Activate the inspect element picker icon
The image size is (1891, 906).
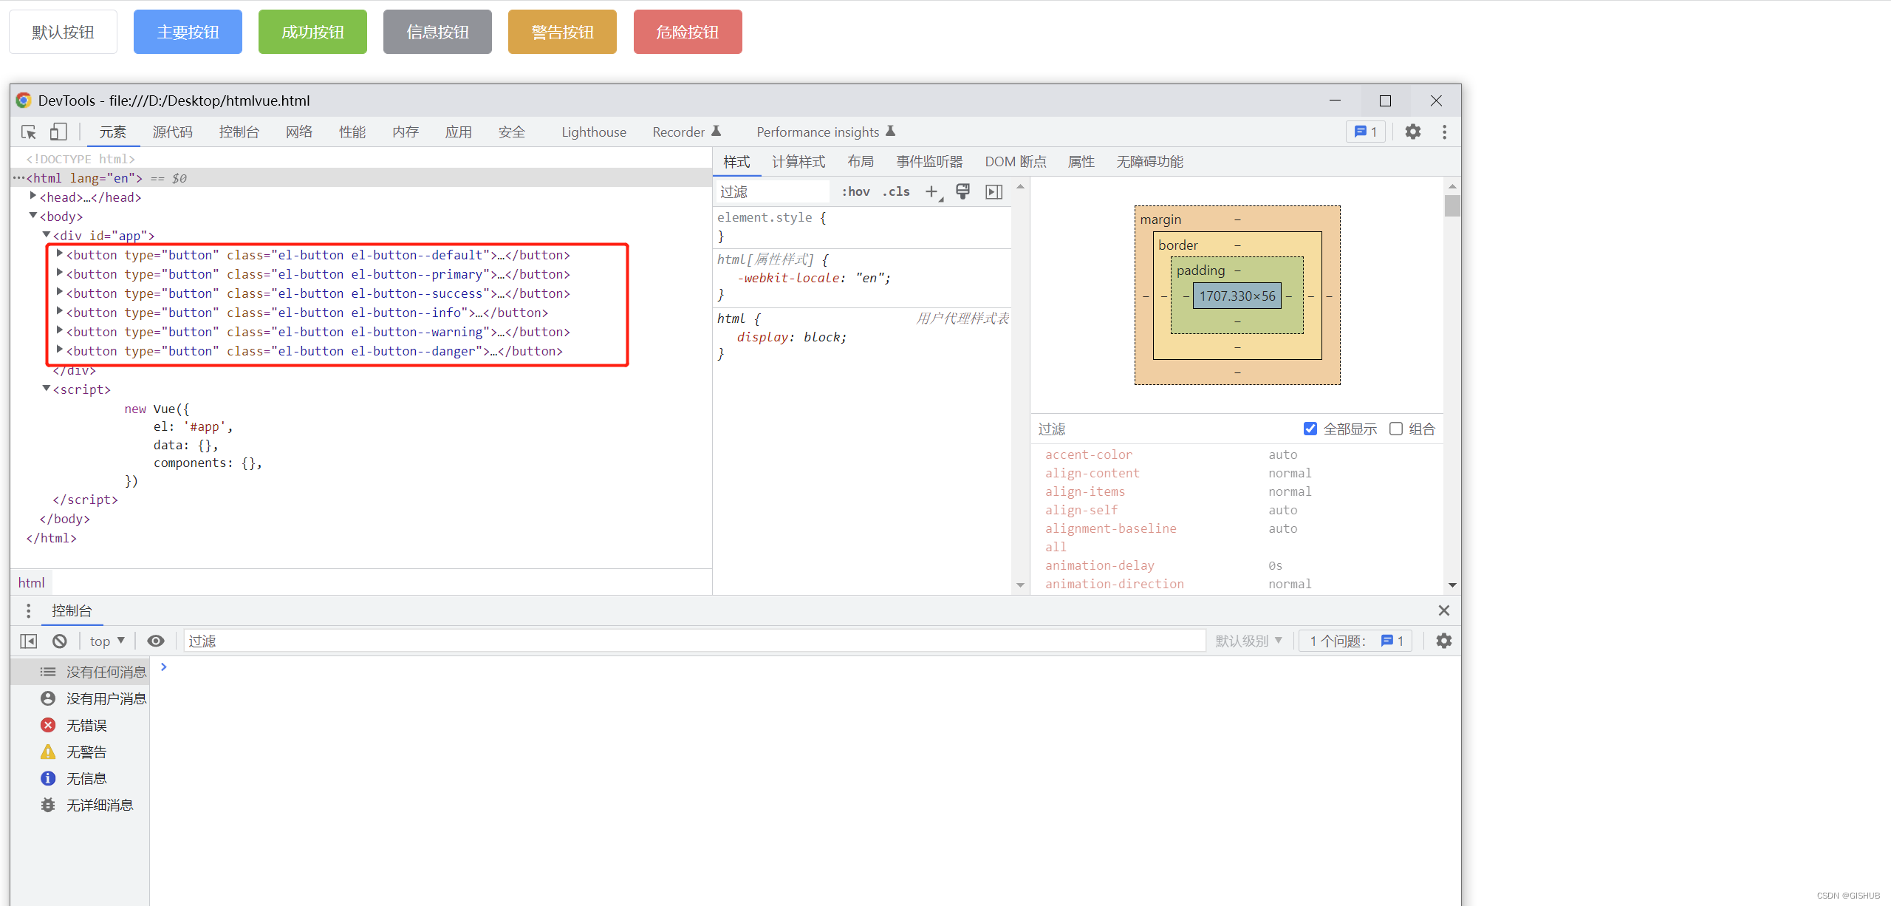29,132
